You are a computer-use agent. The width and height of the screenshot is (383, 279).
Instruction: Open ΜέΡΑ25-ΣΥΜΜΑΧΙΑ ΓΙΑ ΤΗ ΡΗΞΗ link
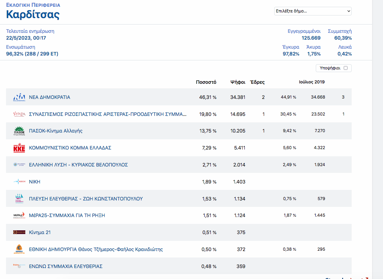pyautogui.click(x=67, y=215)
